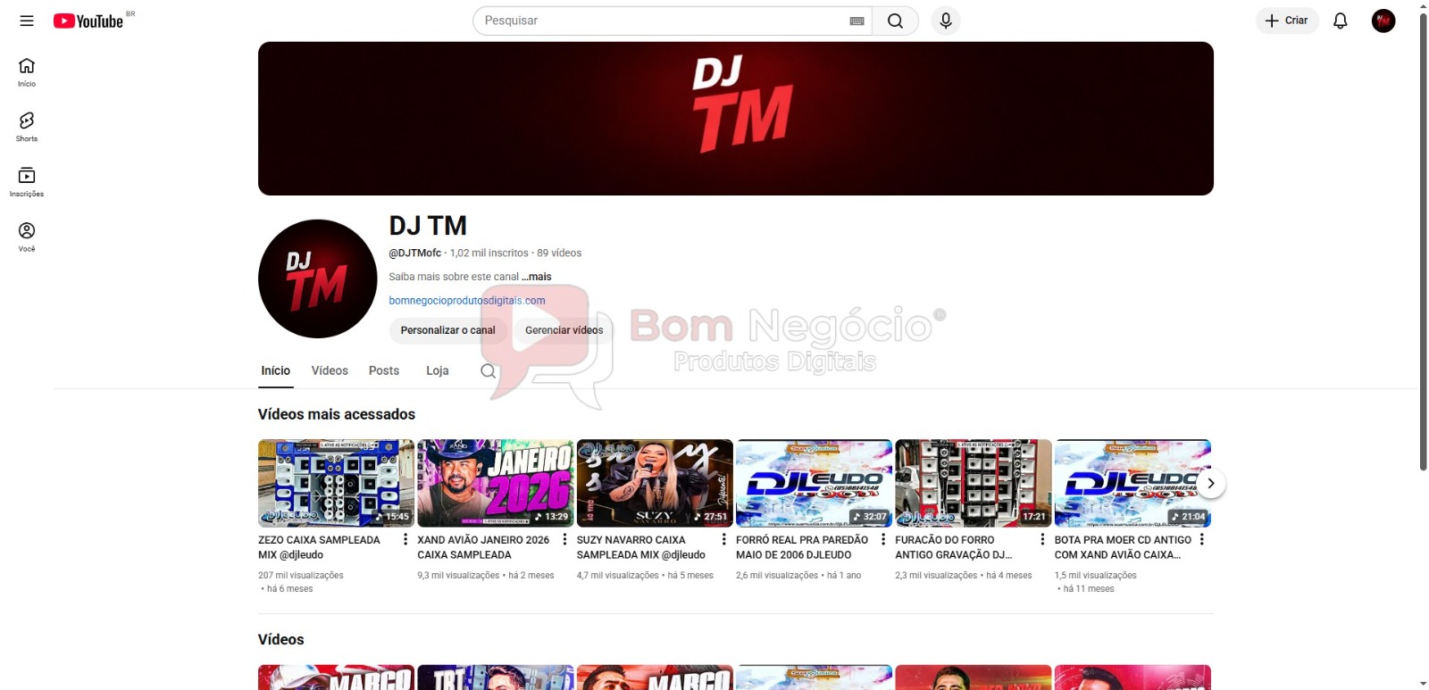Image resolution: width=1429 pixels, height=690 pixels.
Task: Expand channel description with '...mais'
Action: pos(537,277)
